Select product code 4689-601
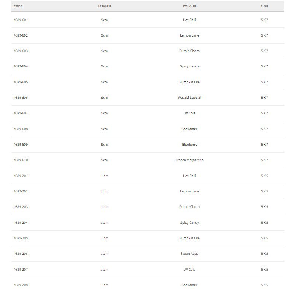295x295 pixels. (x=21, y=20)
